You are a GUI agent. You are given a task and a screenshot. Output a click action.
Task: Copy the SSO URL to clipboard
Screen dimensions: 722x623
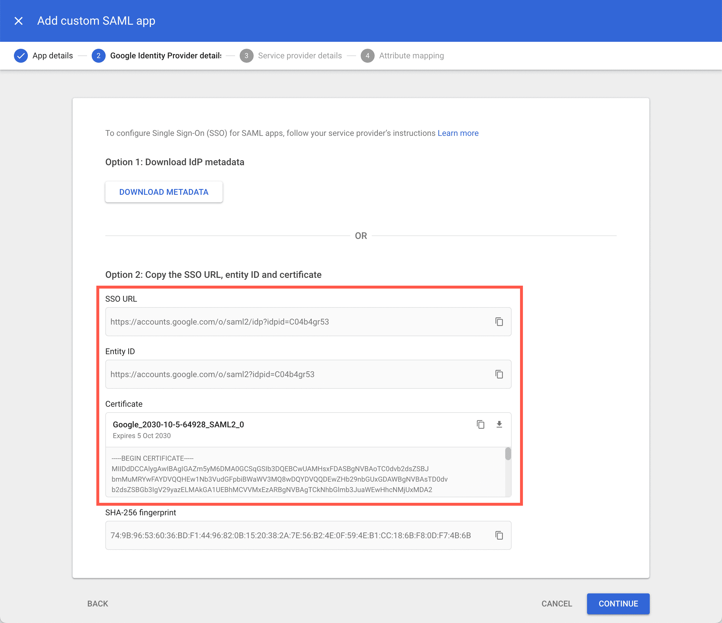pyautogui.click(x=499, y=322)
